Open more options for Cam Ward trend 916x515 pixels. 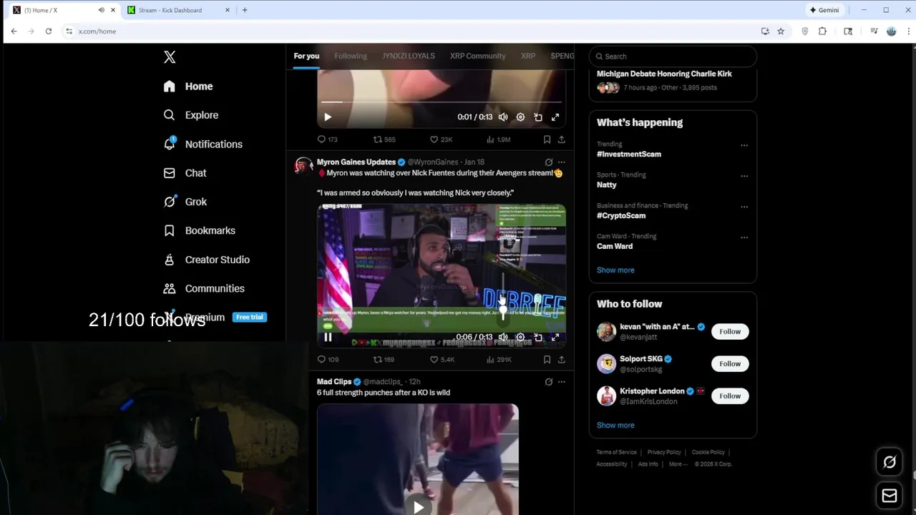coord(744,237)
